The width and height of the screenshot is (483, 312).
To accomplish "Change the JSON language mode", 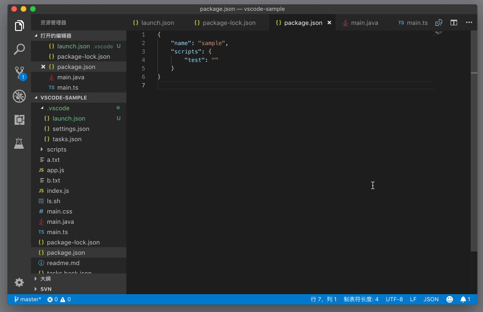I will [x=431, y=299].
